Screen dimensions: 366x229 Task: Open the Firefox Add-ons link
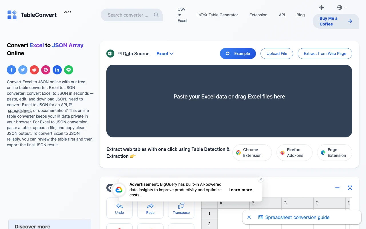click(x=295, y=153)
